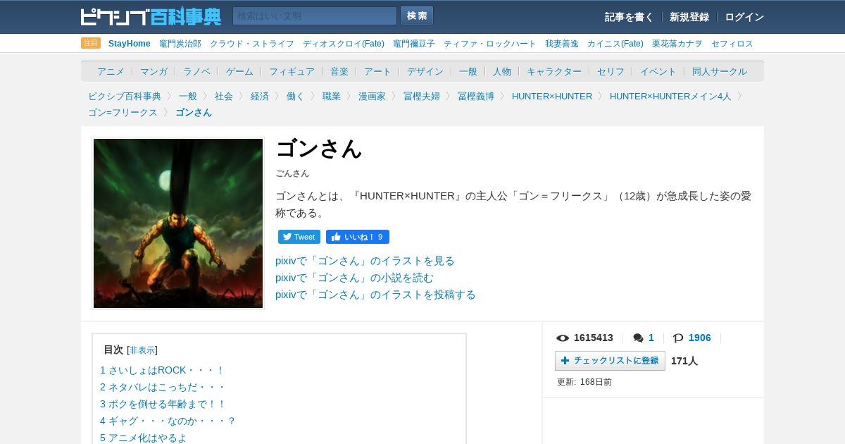The image size is (845, 444).
Task: Select セリフ category menu
Action: (x=611, y=72)
